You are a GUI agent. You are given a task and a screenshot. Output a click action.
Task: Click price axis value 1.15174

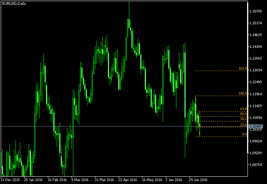tap(256, 23)
